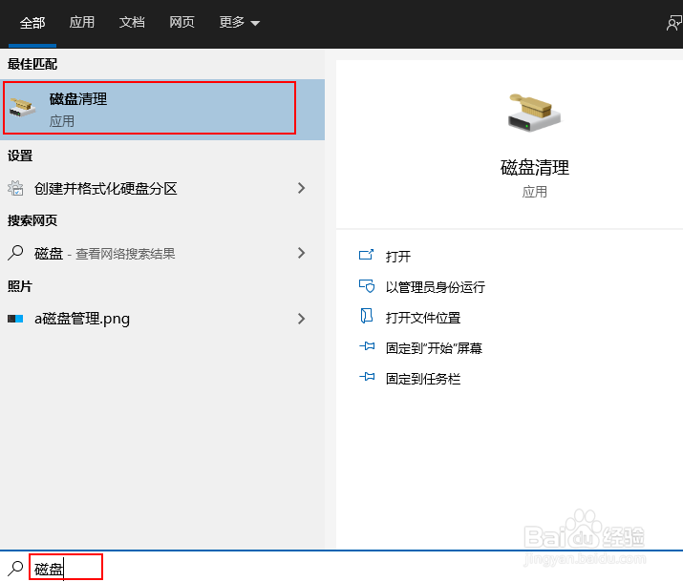Click 打开 to launch Disk Cleanup
Screen dimensions: 683x582
coord(398,257)
